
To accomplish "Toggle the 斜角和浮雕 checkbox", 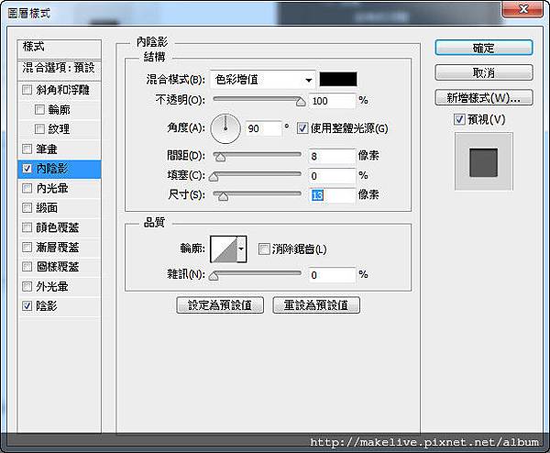I will click(27, 90).
